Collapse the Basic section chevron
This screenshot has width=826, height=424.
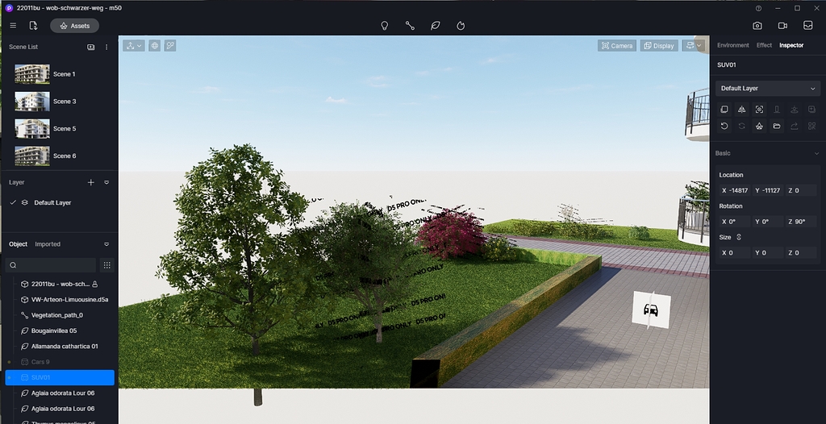click(x=816, y=153)
